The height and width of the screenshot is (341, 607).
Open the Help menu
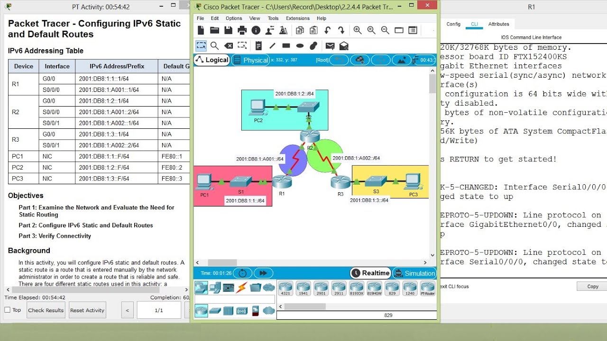(322, 18)
